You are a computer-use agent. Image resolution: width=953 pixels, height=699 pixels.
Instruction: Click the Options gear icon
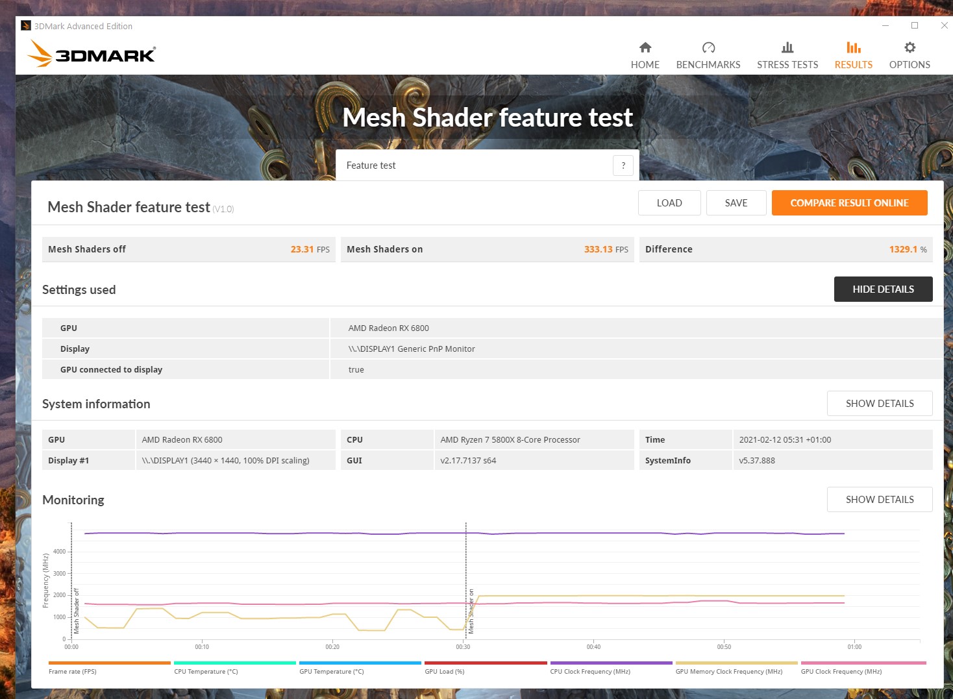[910, 47]
